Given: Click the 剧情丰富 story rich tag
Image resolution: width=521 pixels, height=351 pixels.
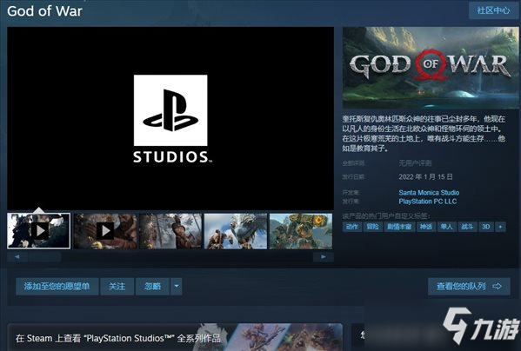Looking at the screenshot, I should [399, 227].
